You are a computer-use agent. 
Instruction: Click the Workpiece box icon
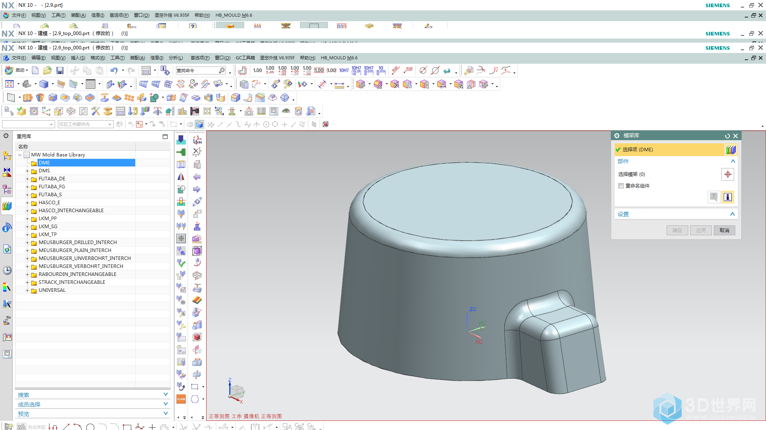pos(59,111)
